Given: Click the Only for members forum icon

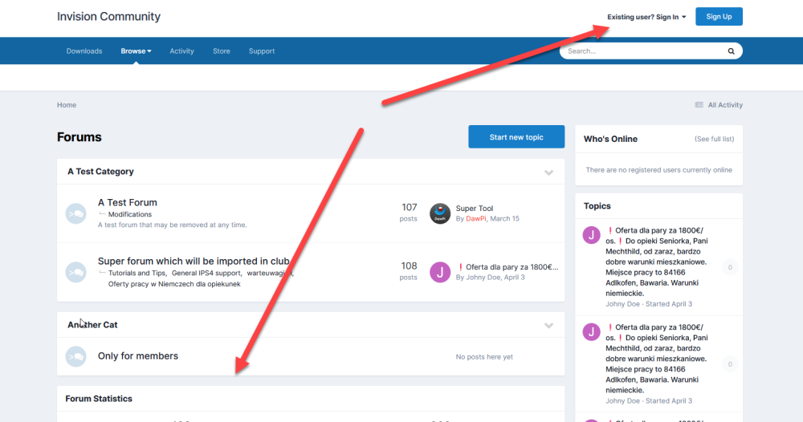Looking at the screenshot, I should coord(75,356).
